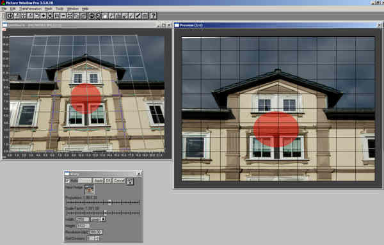Click the split-circle compare icon in toolbar
Image resolution: width=384 pixels, height=245 pixels.
pos(10,16)
